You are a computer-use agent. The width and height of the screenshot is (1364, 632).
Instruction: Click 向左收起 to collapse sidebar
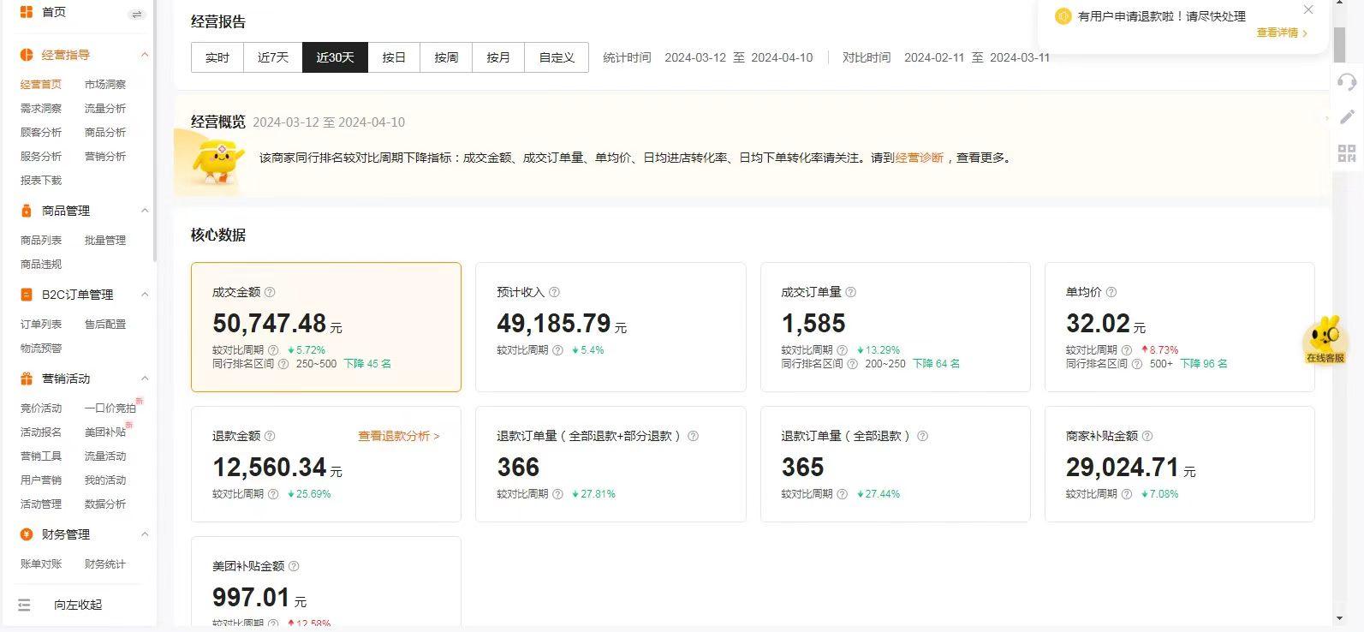pos(77,605)
